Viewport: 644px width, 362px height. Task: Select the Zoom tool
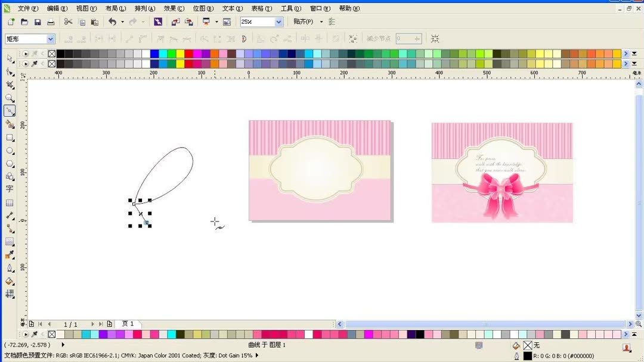(10, 97)
